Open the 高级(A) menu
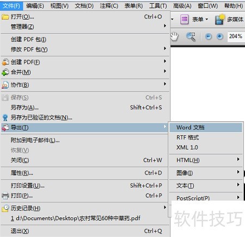The image size is (245, 237). click(182, 6)
